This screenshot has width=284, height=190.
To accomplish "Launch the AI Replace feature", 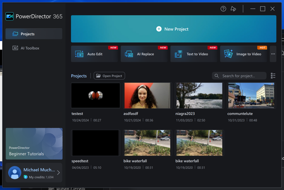I will 144,54.
